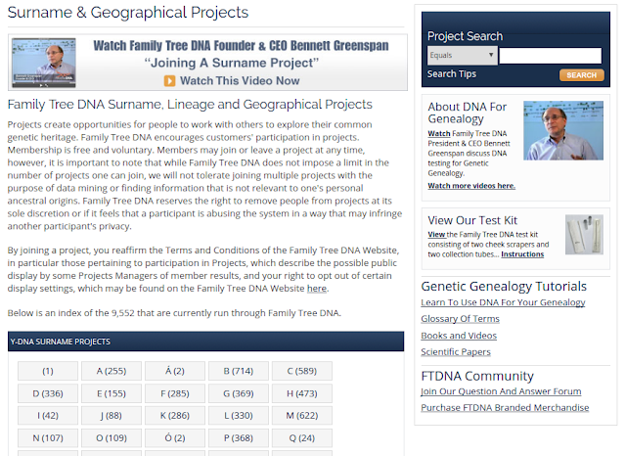Open the Equals search type dropdown

click(463, 56)
